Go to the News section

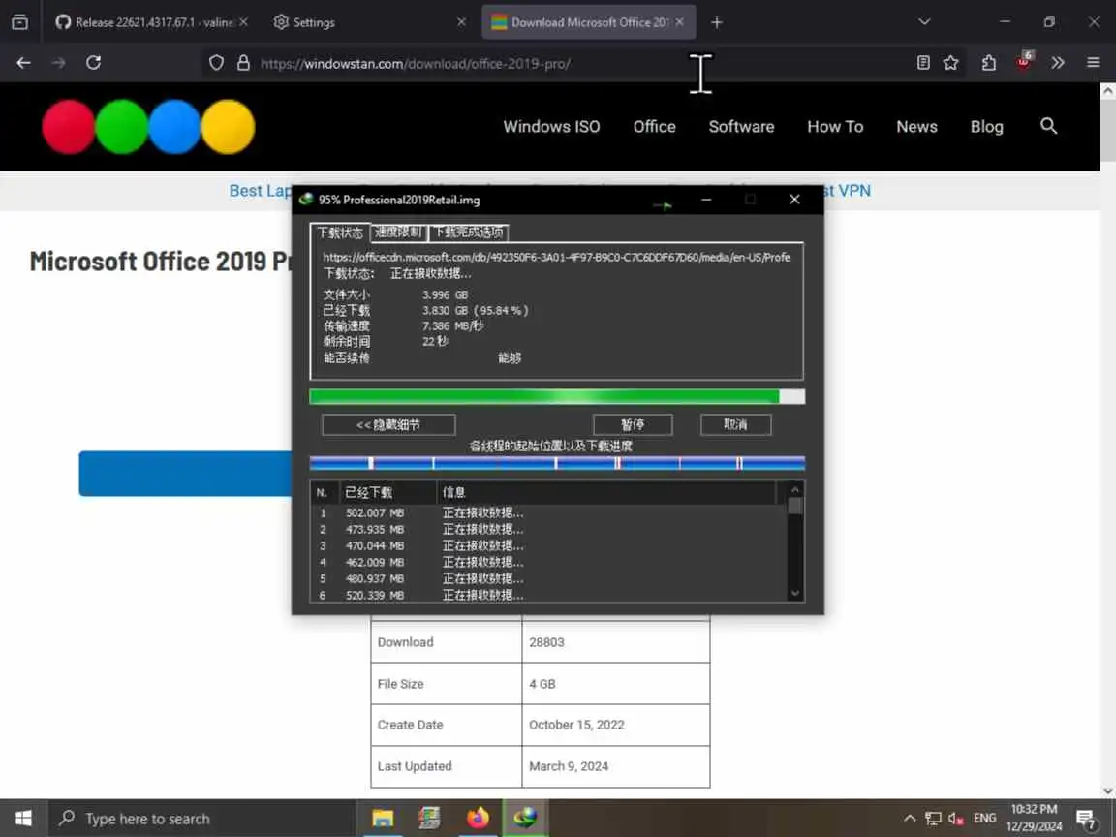tap(916, 127)
